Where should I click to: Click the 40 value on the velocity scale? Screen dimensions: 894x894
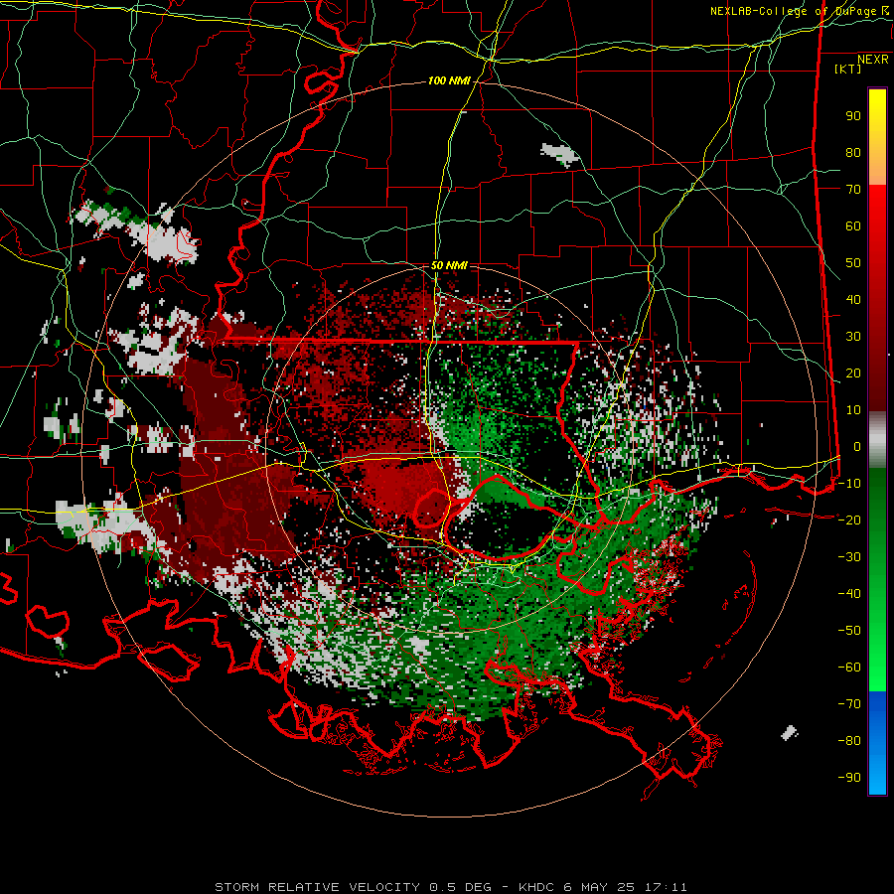click(853, 299)
